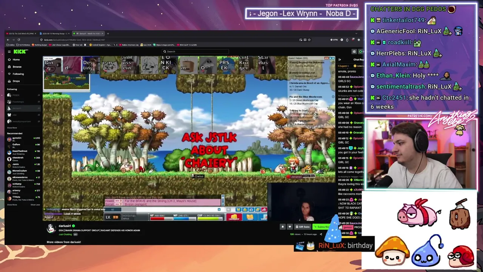483x272 pixels.
Task: Click the bookmark star icon in address bar
Action: click(x=309, y=40)
